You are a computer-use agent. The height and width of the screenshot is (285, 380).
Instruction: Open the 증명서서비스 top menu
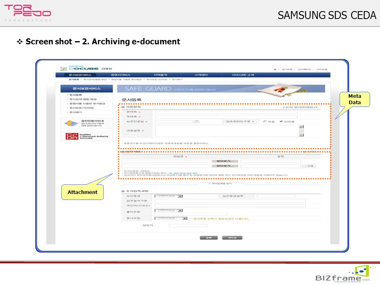coord(120,75)
